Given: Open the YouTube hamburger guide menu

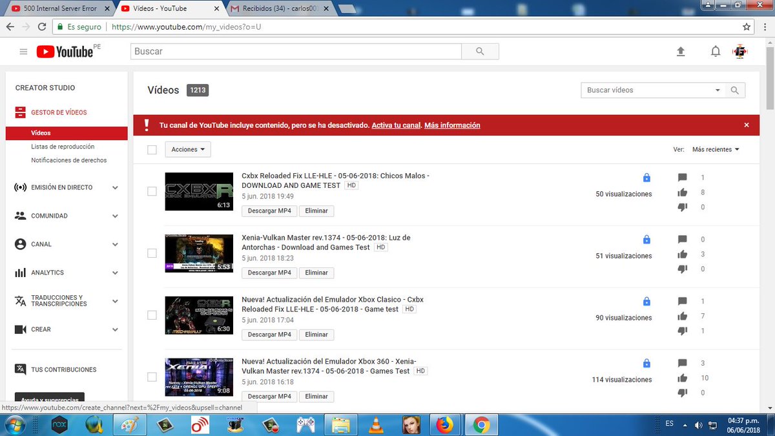Looking at the screenshot, I should [24, 52].
